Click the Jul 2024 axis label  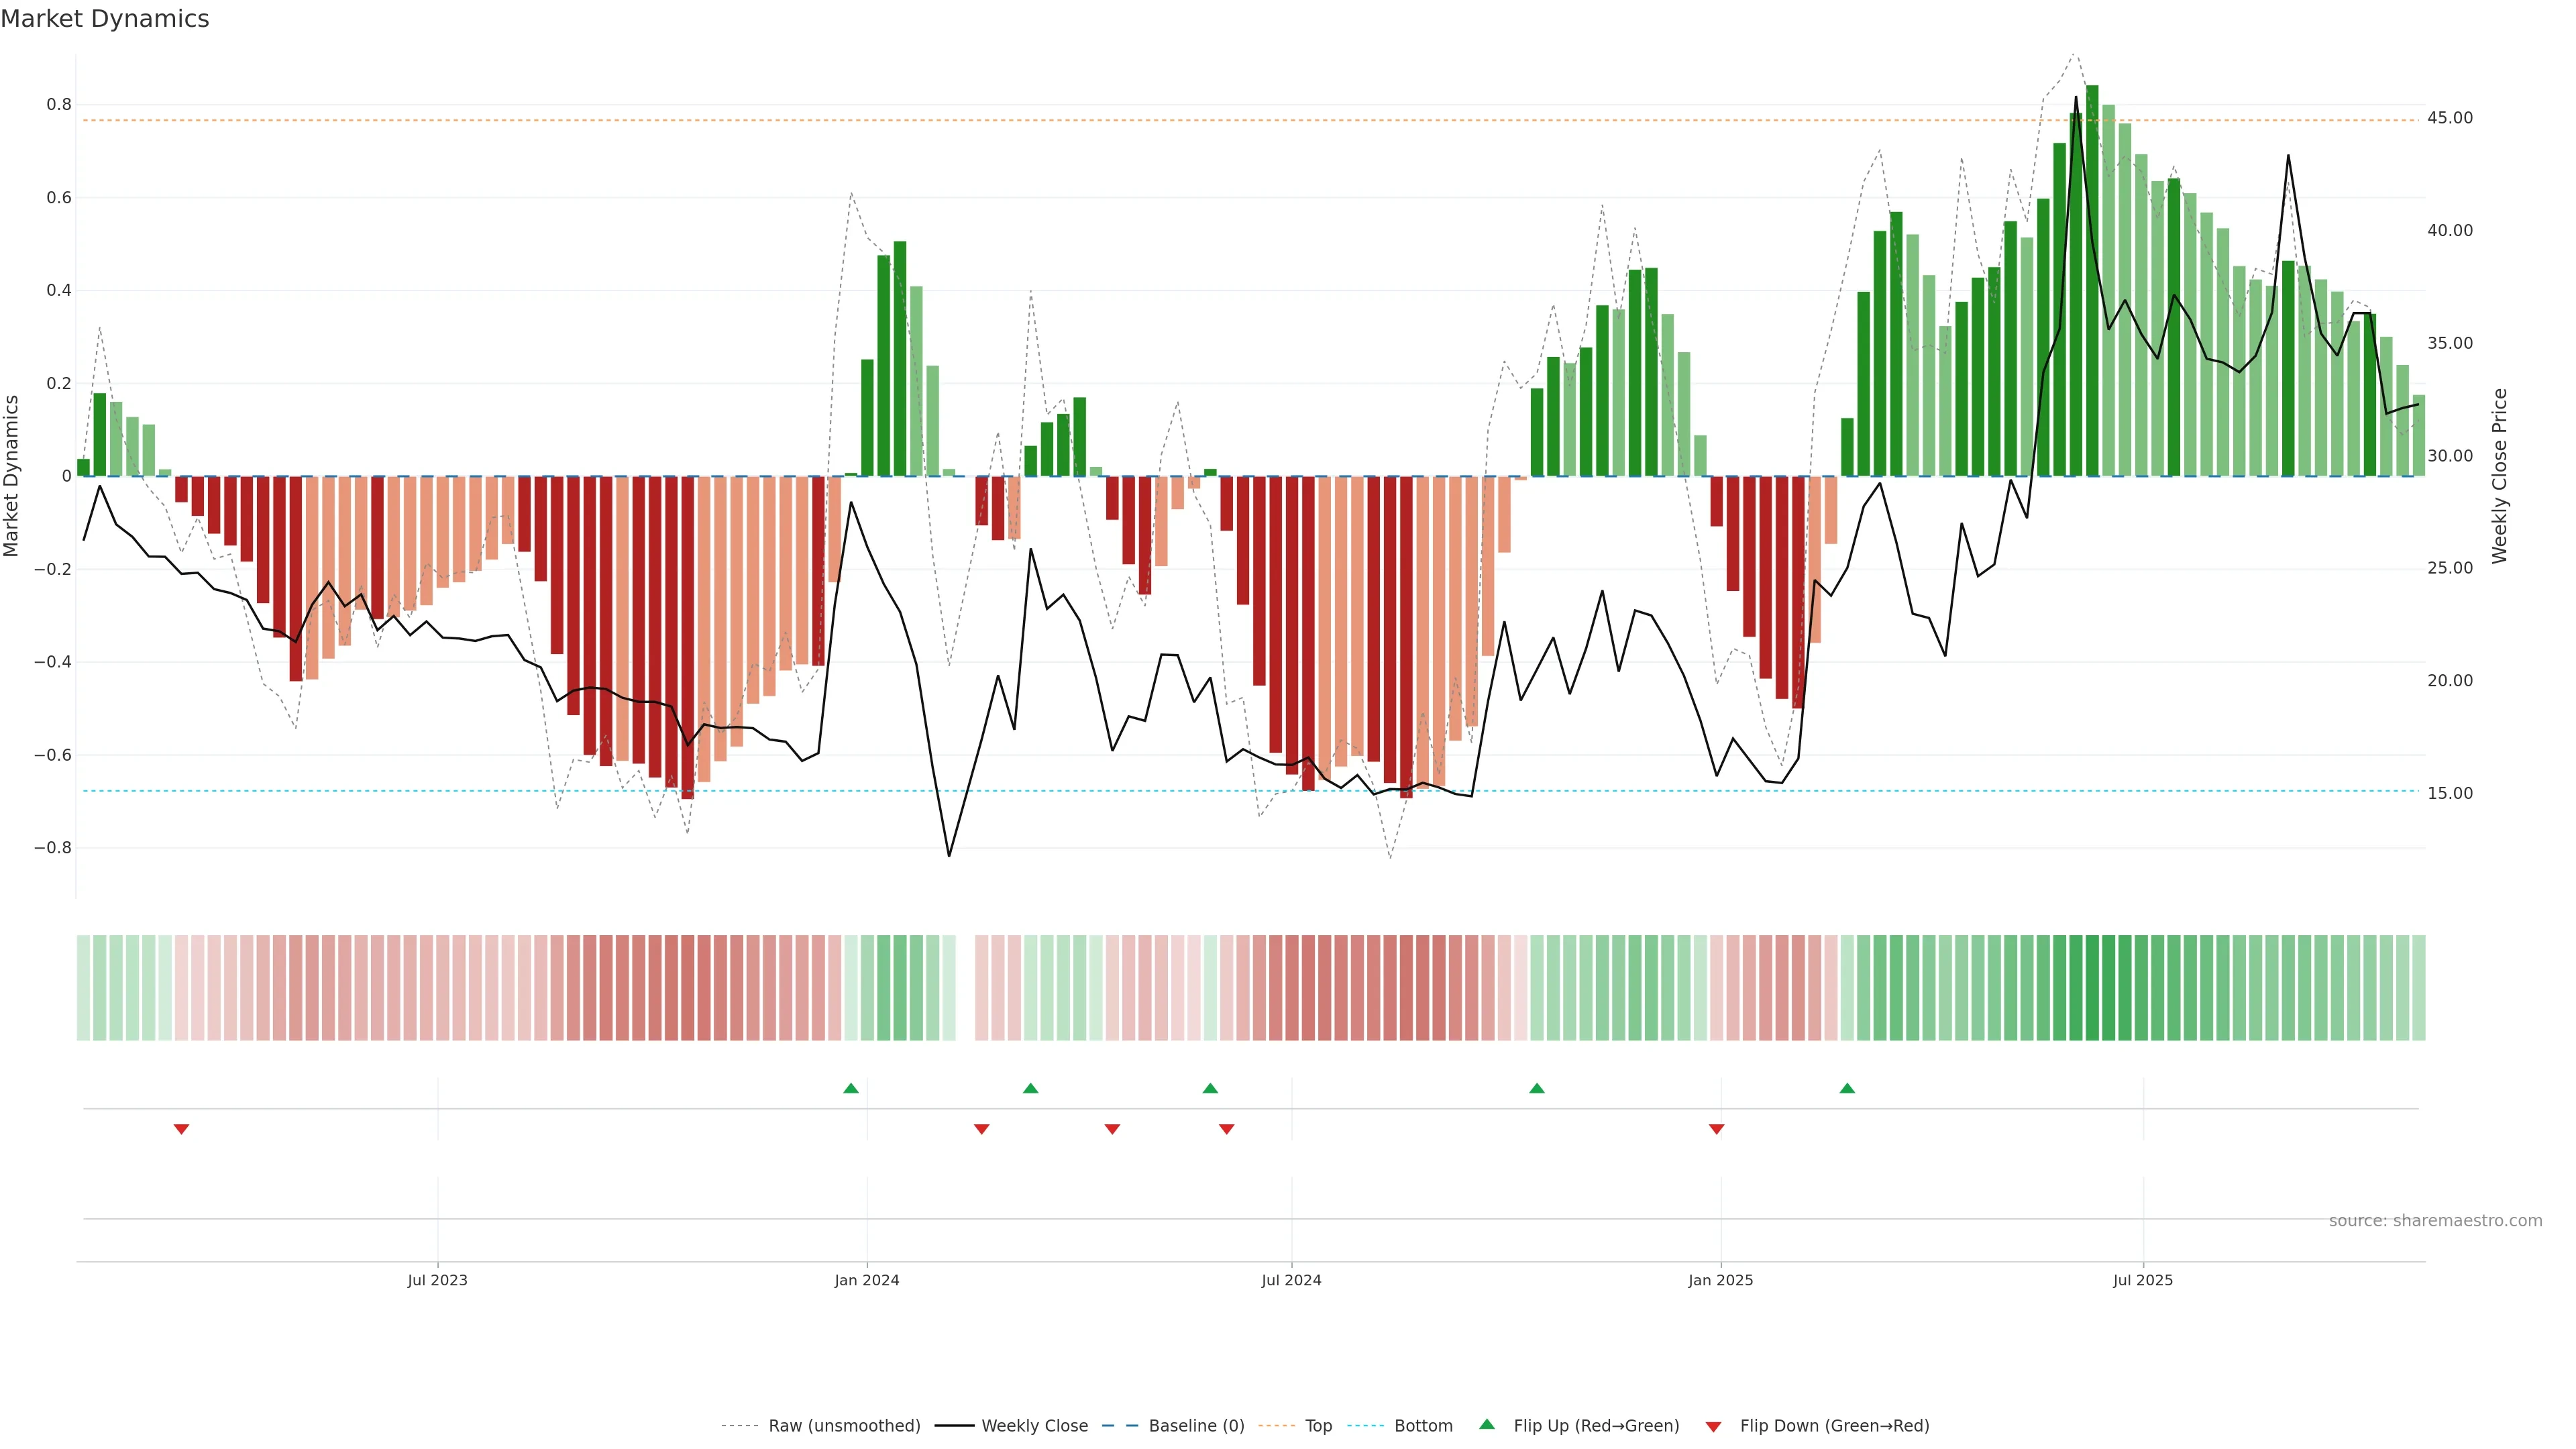pyautogui.click(x=1291, y=1280)
